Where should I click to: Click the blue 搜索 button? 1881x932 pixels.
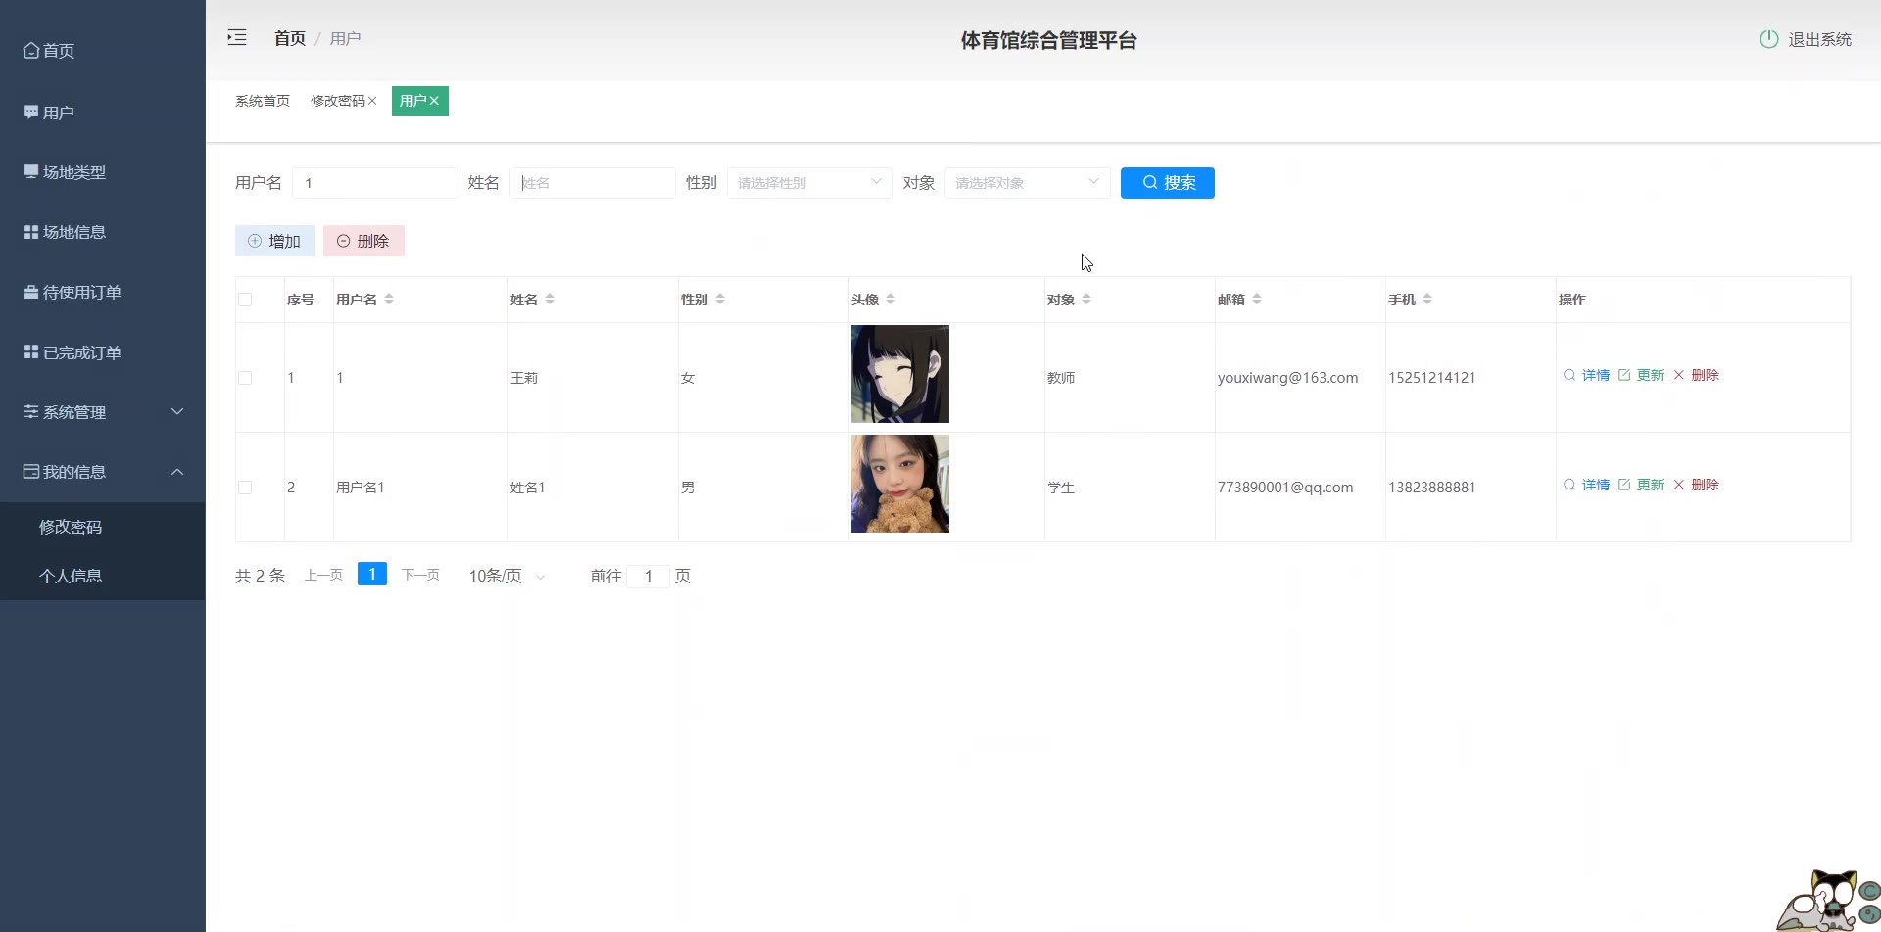[1167, 183]
